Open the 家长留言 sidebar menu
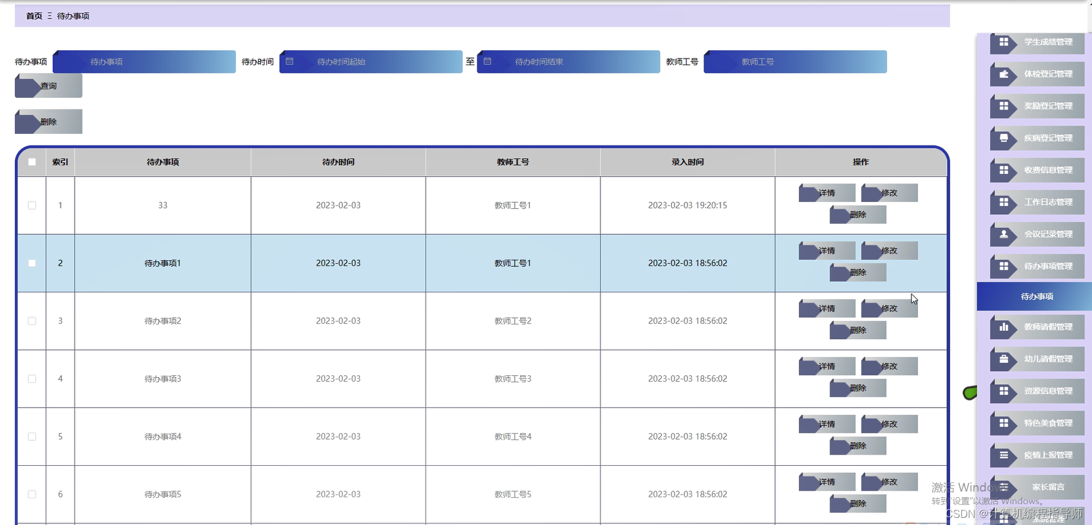This screenshot has width=1092, height=525. 1037,487
